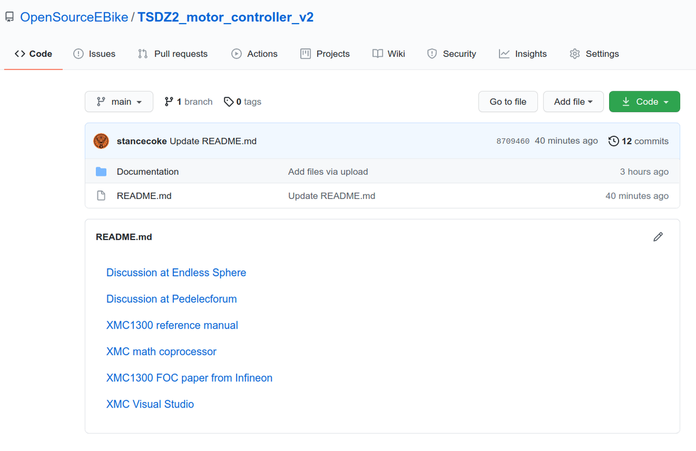Open the Documentation folder
Image resolution: width=696 pixels, height=451 pixels.
tap(148, 171)
